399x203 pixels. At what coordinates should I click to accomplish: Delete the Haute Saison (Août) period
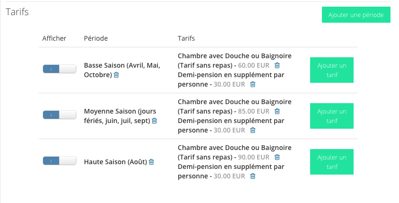151,162
